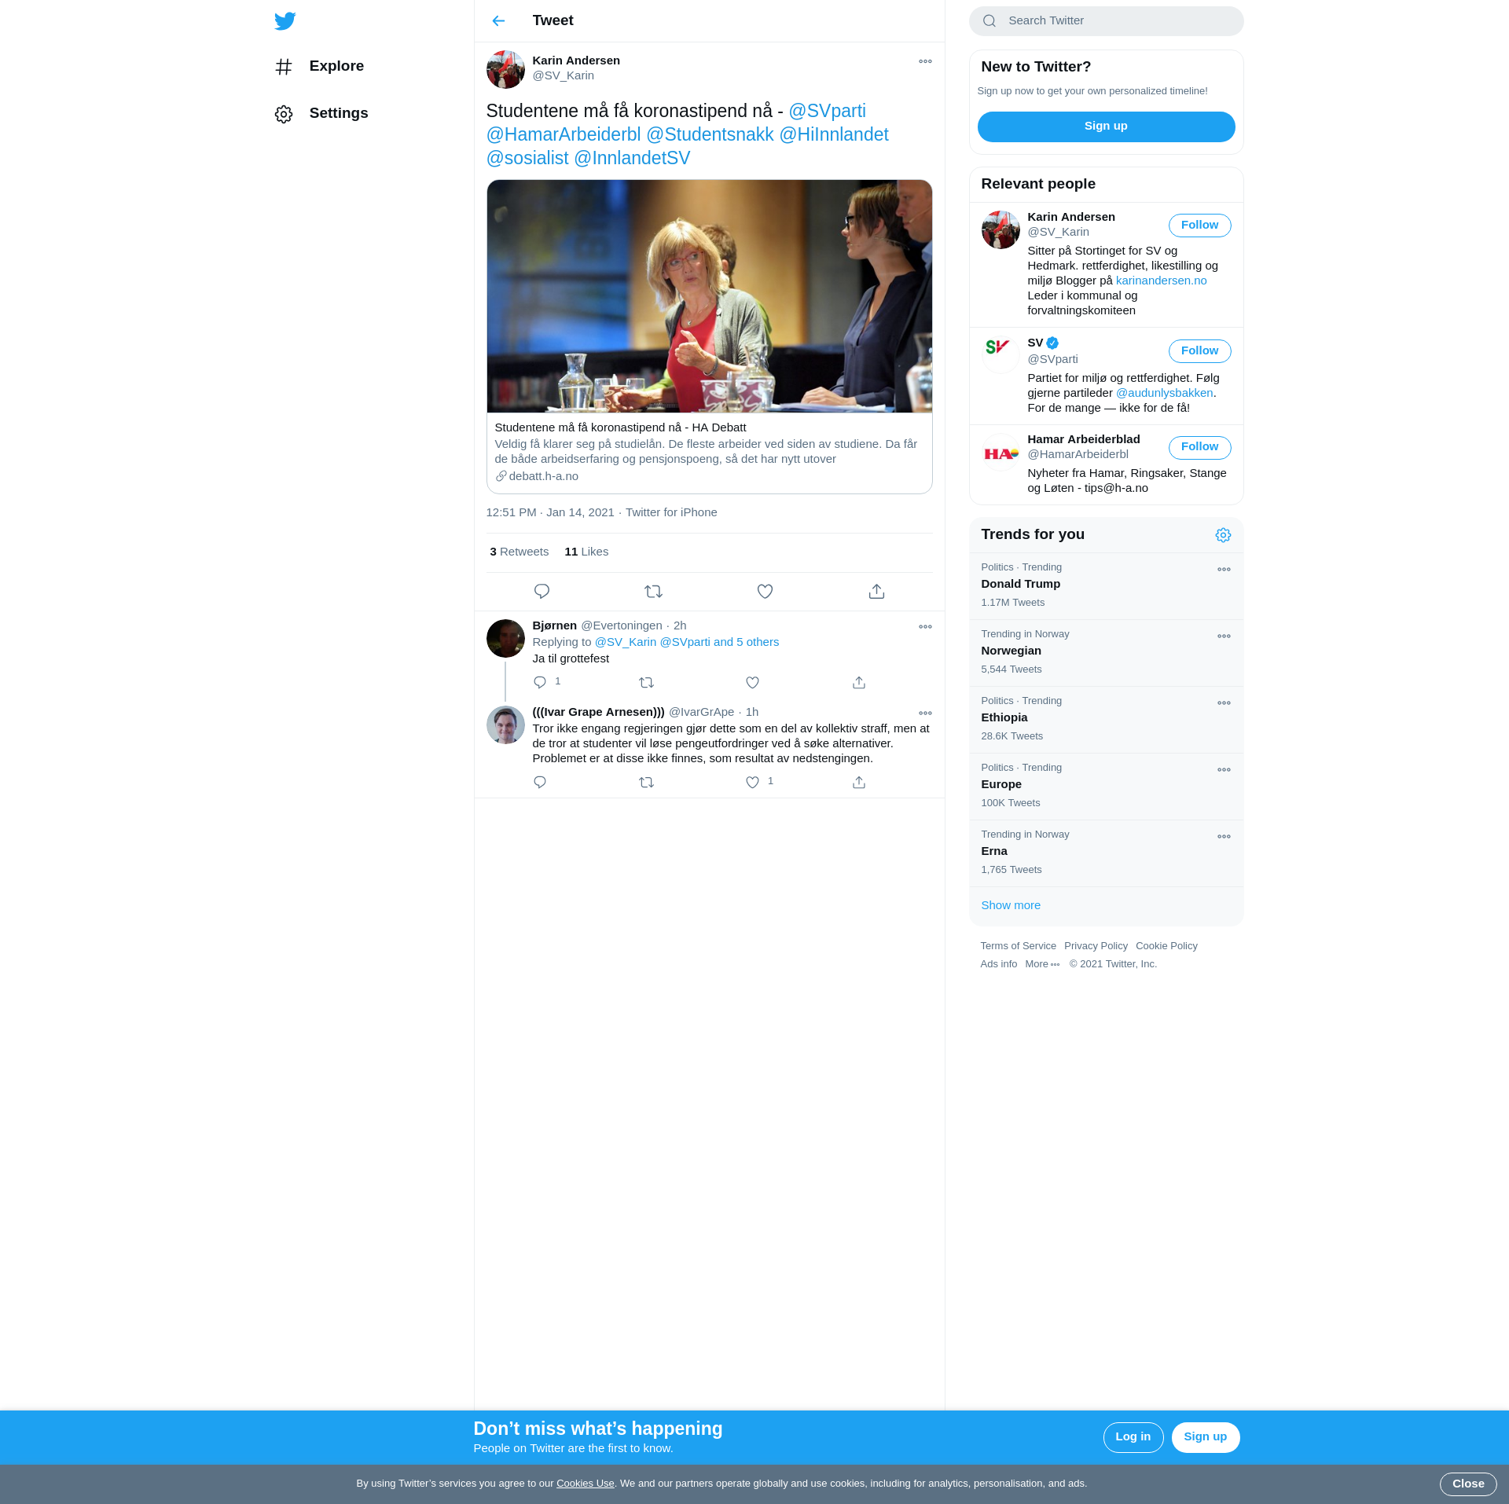Retweet Ivar Grape Arnesen's reply

pyautogui.click(x=646, y=783)
